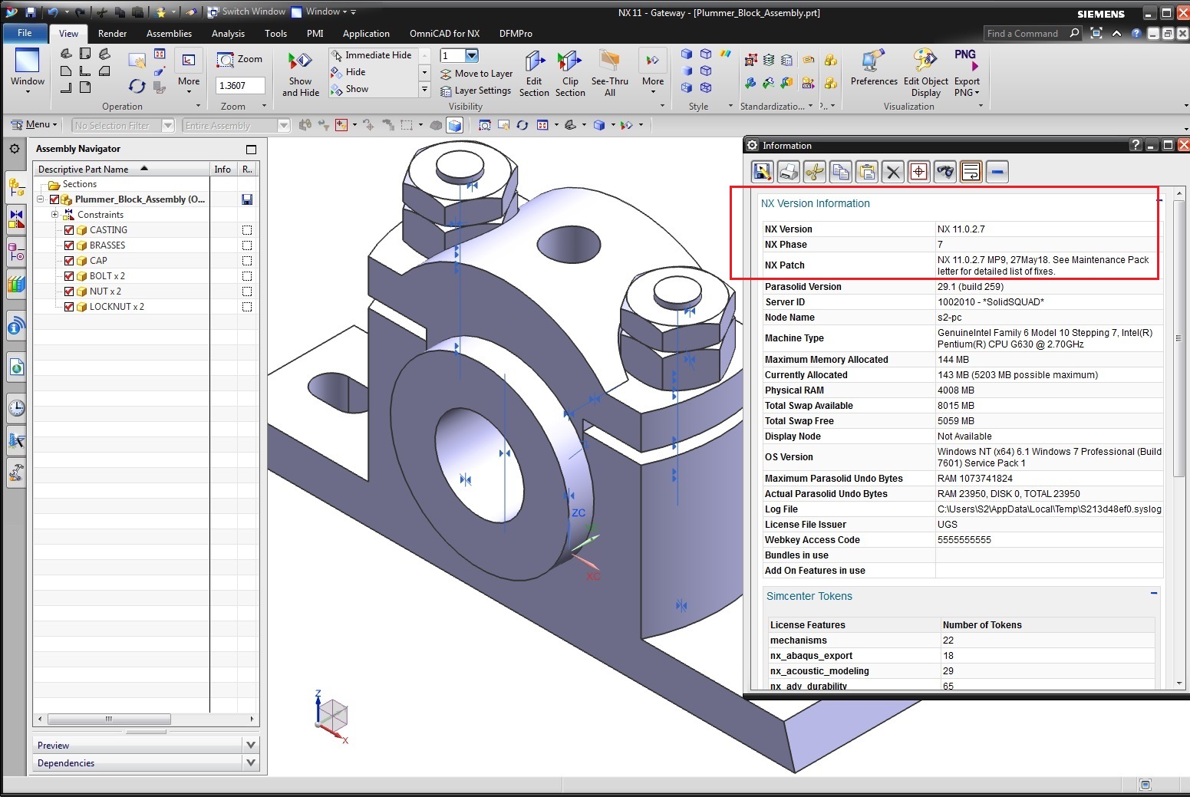Sort by Descriptive Part Name column header
Screen dimensions: 1190x797
122,169
